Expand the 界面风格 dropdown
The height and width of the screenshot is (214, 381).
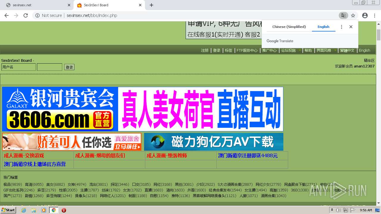pyautogui.click(x=326, y=51)
